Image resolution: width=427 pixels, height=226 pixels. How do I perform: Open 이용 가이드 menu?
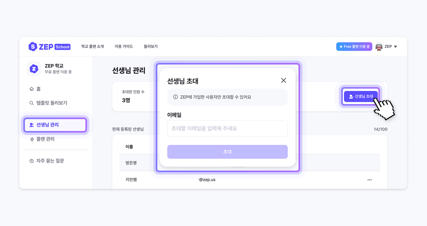tap(124, 47)
